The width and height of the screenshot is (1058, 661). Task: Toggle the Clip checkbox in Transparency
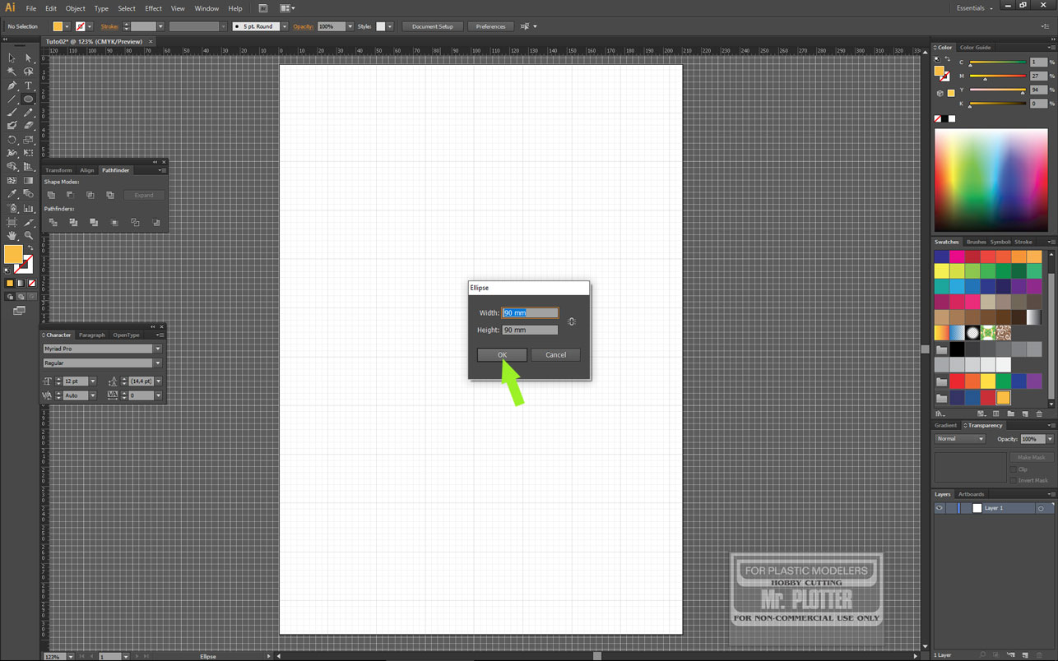pos(1013,469)
